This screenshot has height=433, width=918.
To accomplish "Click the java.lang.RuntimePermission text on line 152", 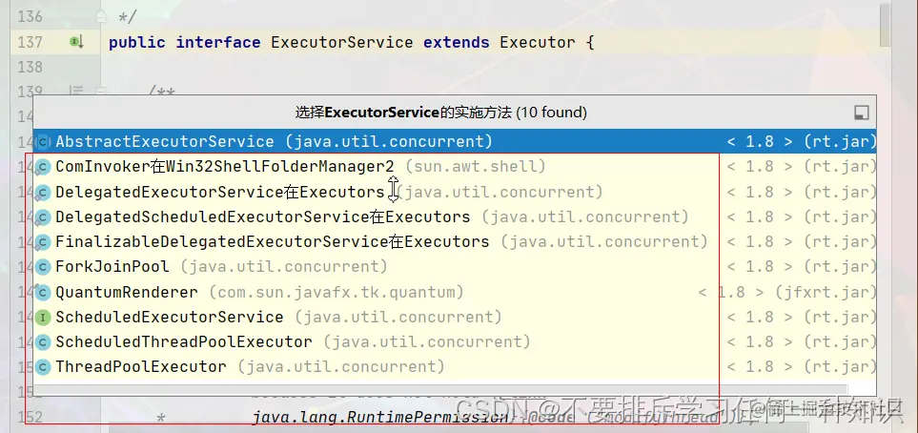I will click(x=380, y=417).
